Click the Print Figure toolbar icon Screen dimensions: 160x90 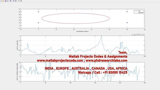point(8,1)
